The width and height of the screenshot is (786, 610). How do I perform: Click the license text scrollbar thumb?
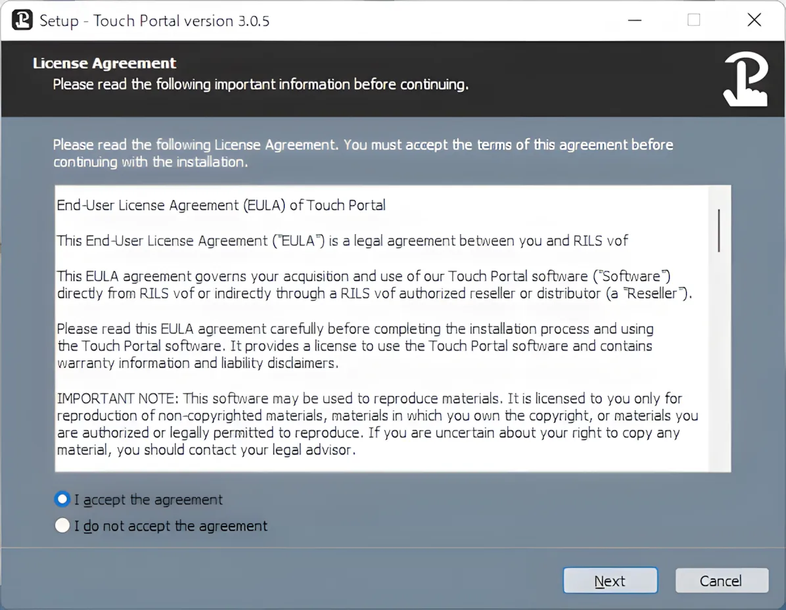pos(719,230)
